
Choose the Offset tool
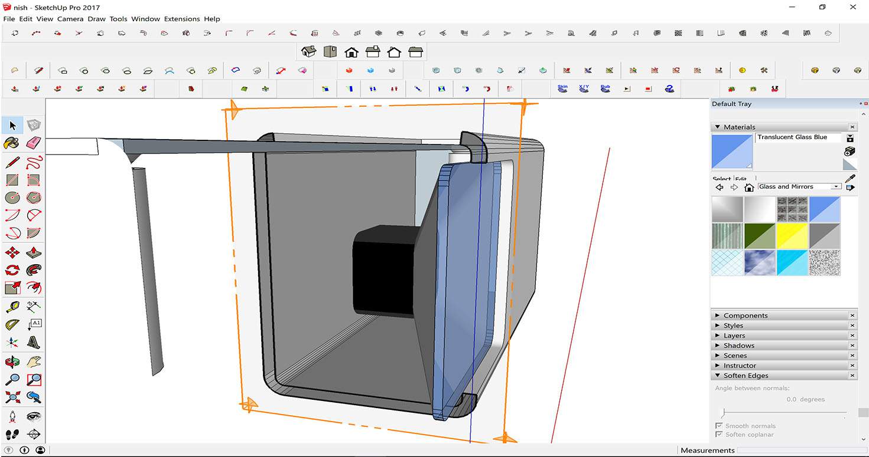click(34, 288)
